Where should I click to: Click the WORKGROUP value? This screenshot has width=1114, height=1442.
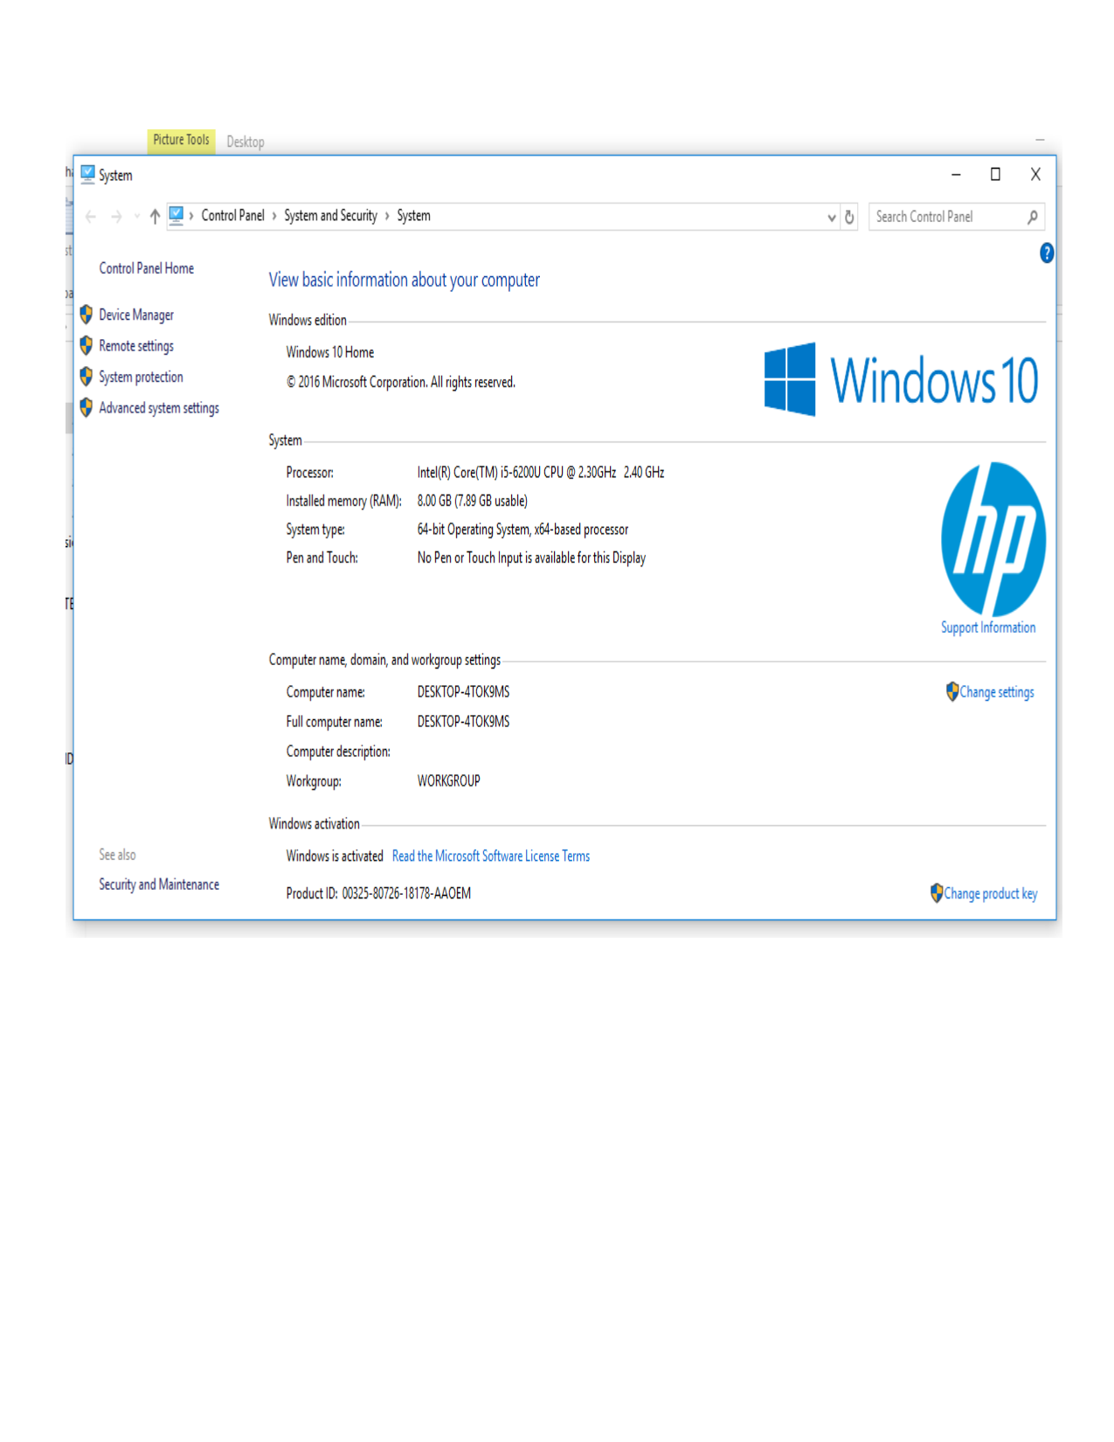[448, 781]
